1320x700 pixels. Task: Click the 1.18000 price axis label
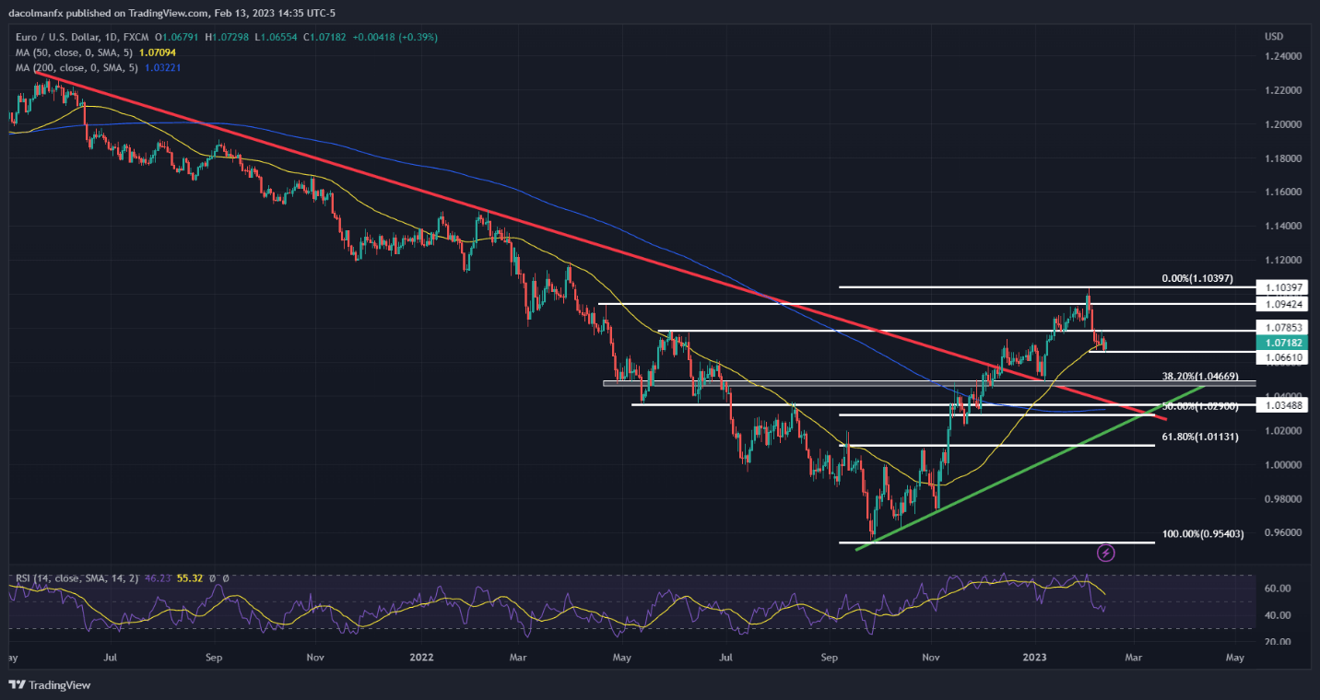(1281, 158)
